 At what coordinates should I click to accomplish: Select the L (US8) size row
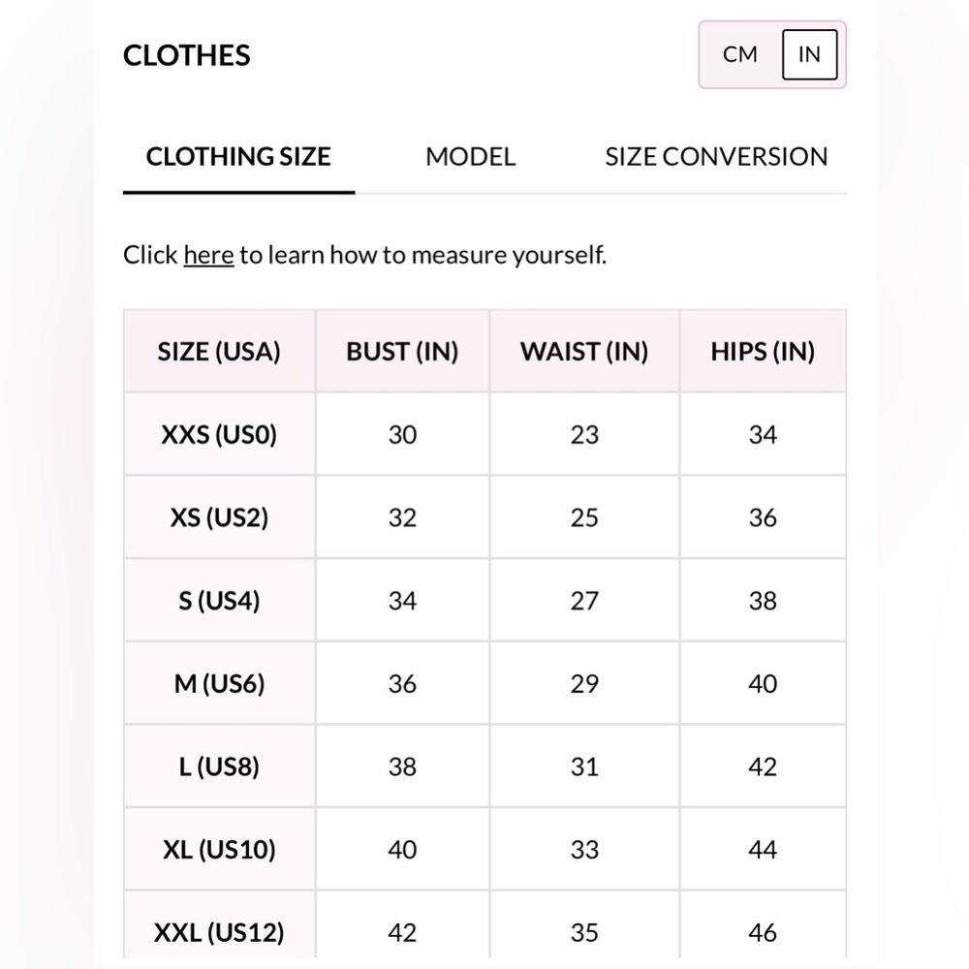click(484, 766)
